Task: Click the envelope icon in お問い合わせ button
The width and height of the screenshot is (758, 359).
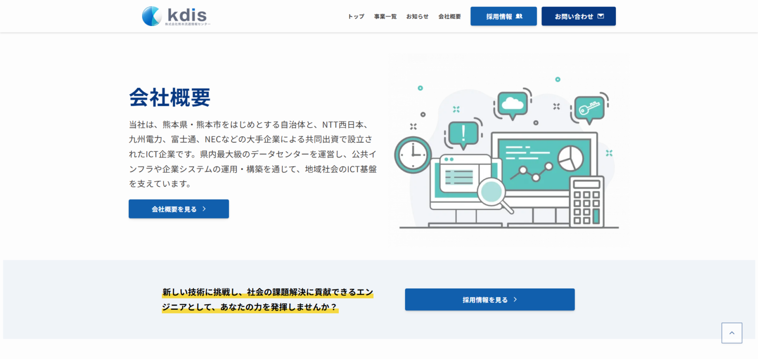Action: [x=601, y=16]
